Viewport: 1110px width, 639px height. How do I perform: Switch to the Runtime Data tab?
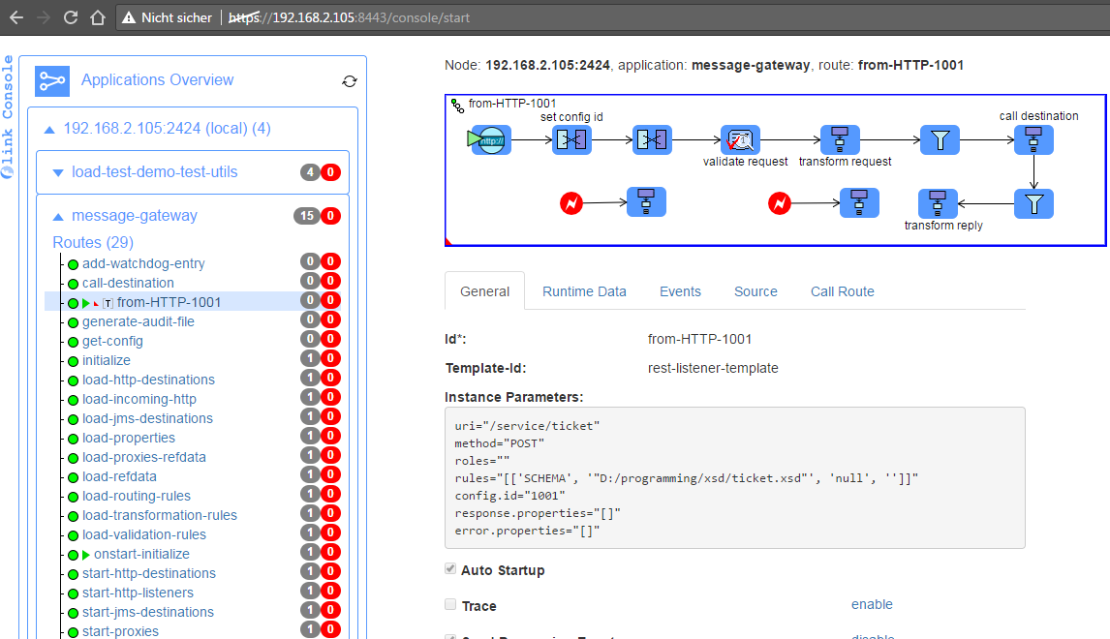click(x=584, y=291)
